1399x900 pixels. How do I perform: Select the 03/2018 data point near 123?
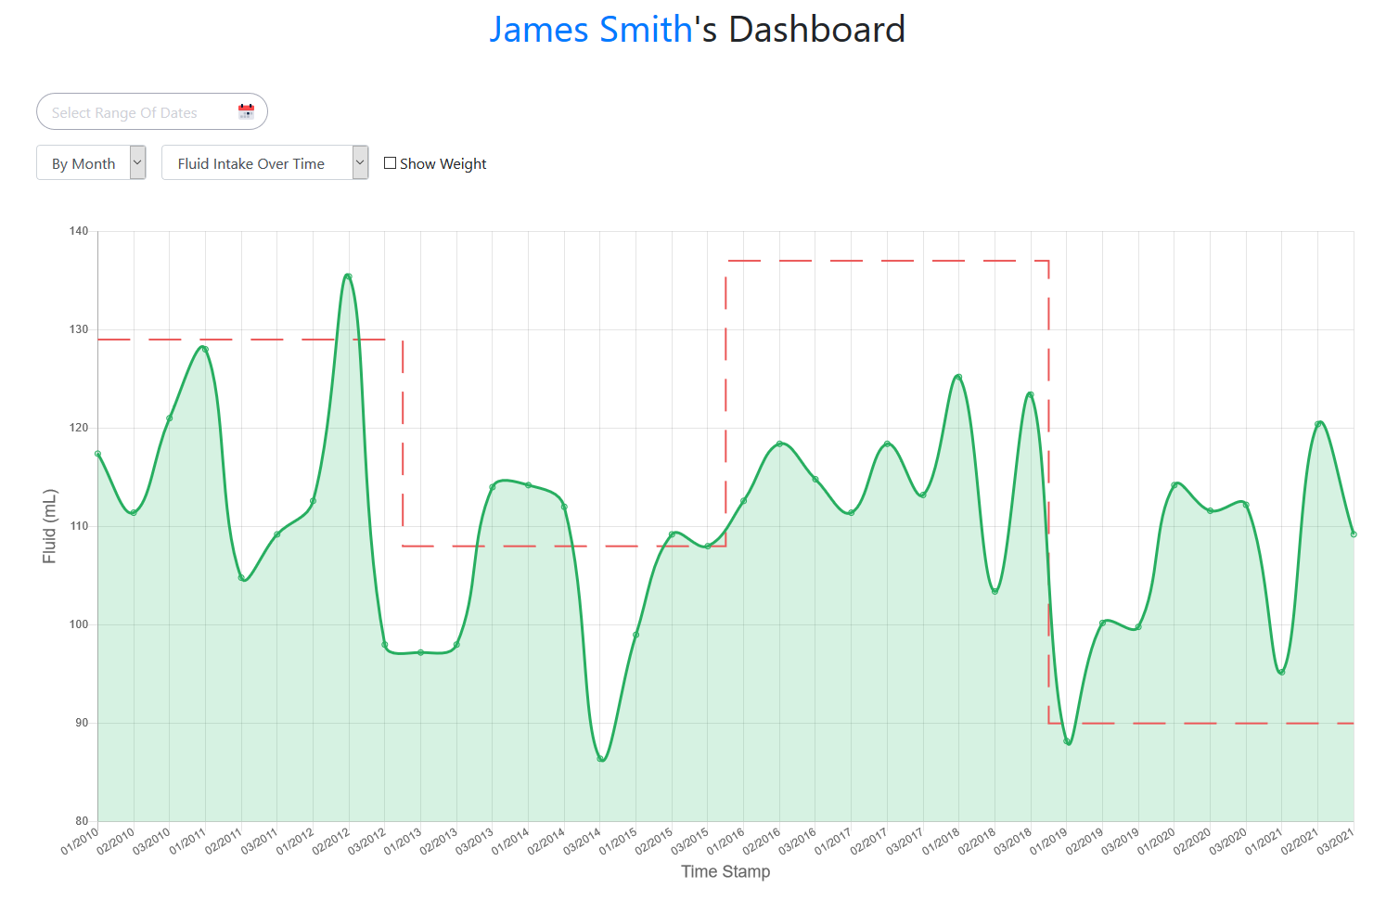pyautogui.click(x=1030, y=394)
